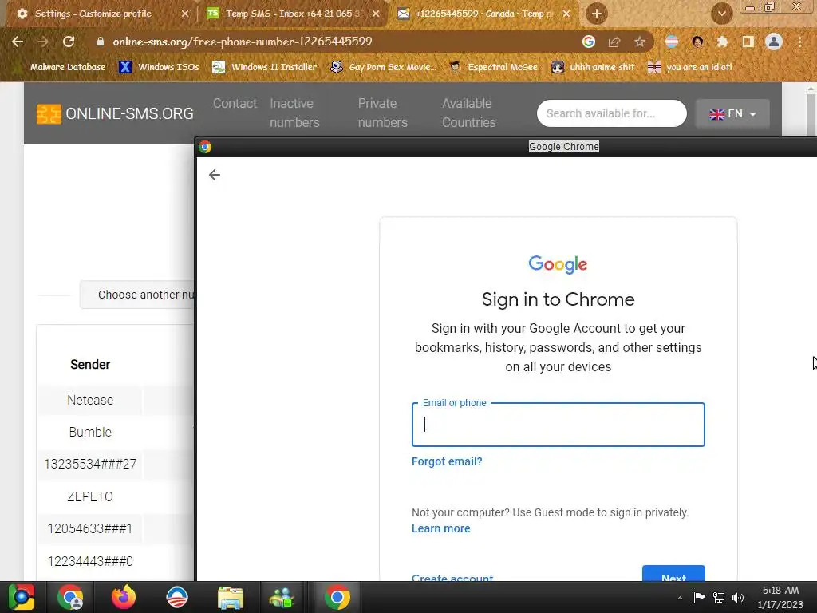Select sender 12054633###1 row
This screenshot has width=817, height=613.
[x=90, y=528]
